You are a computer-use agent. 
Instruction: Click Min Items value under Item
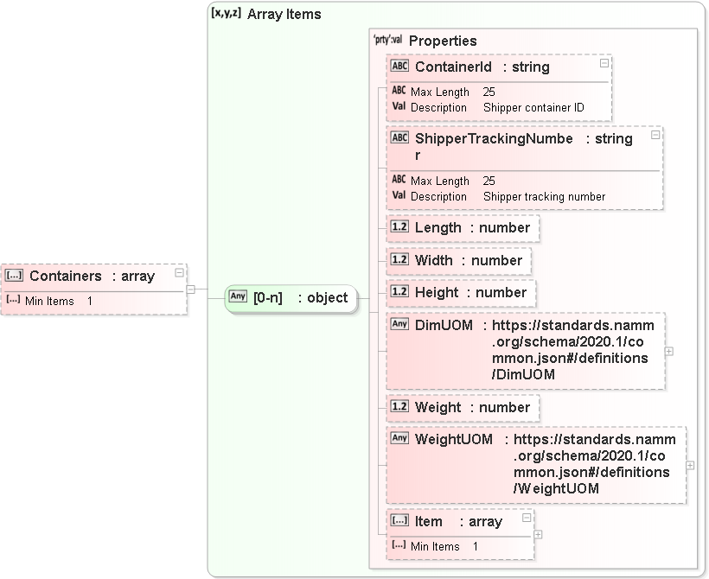click(476, 546)
